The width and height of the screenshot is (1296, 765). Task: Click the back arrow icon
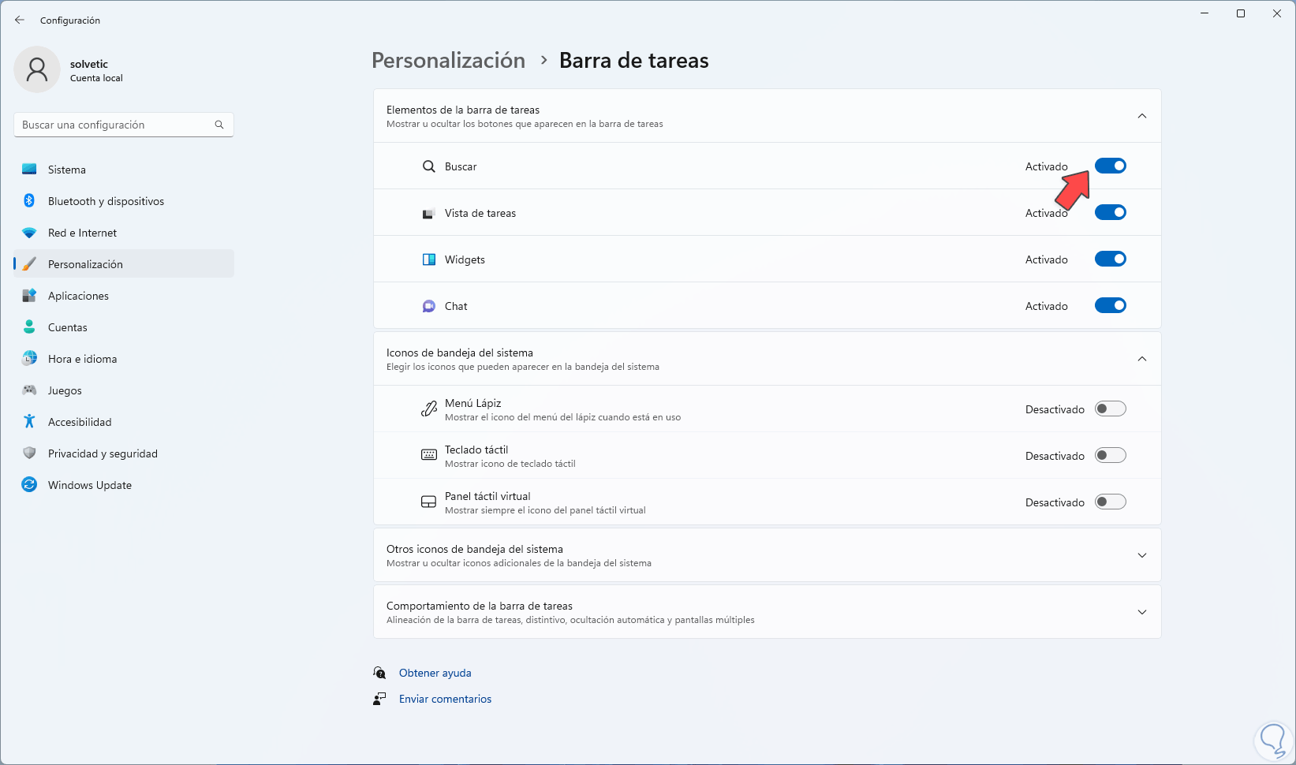20,20
